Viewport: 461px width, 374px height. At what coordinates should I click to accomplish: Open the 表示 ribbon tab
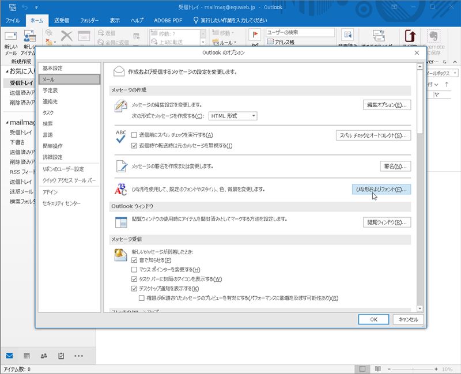[115, 20]
